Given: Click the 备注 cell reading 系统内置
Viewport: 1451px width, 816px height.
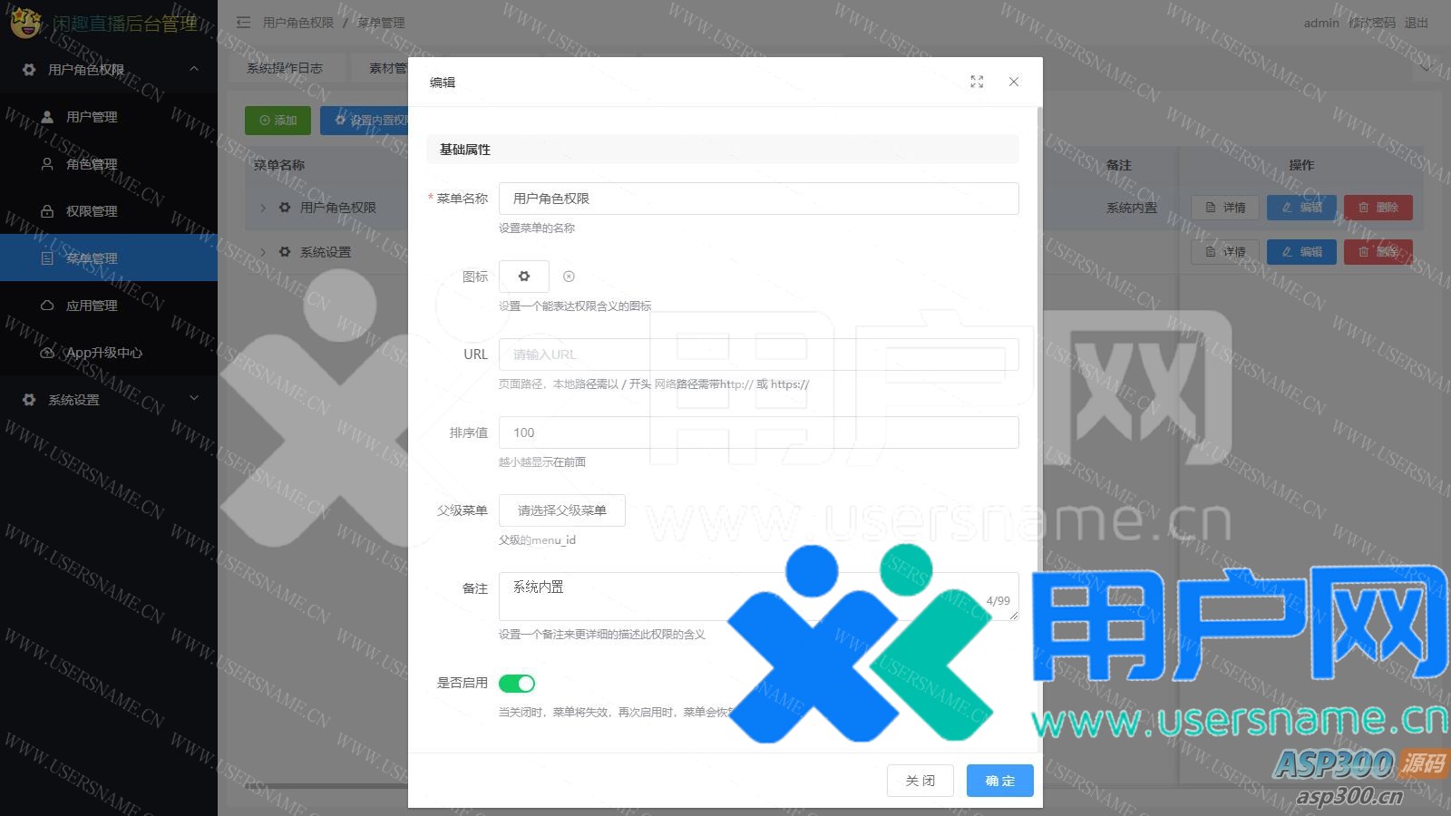Looking at the screenshot, I should [1132, 208].
